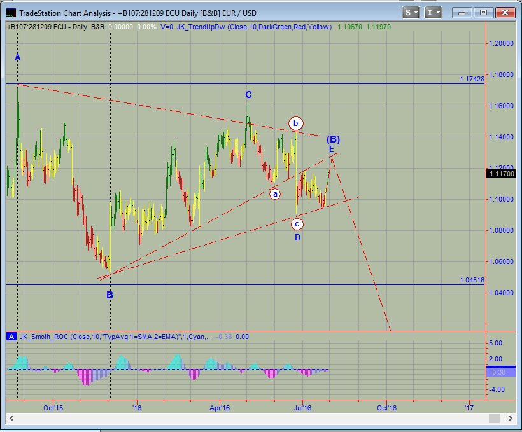Image resolution: width=522 pixels, height=432 pixels.
Task: Click the left scroll arrow of horizontal scrollbar
Action: click(11, 418)
